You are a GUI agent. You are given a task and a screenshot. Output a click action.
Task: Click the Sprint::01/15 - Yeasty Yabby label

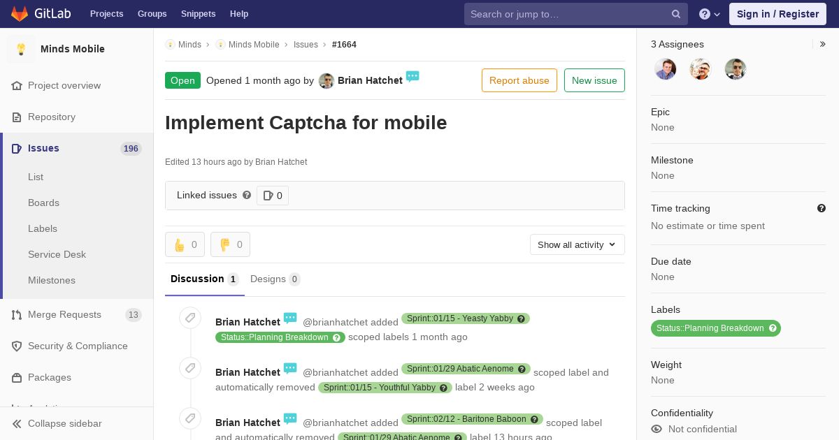pos(460,318)
